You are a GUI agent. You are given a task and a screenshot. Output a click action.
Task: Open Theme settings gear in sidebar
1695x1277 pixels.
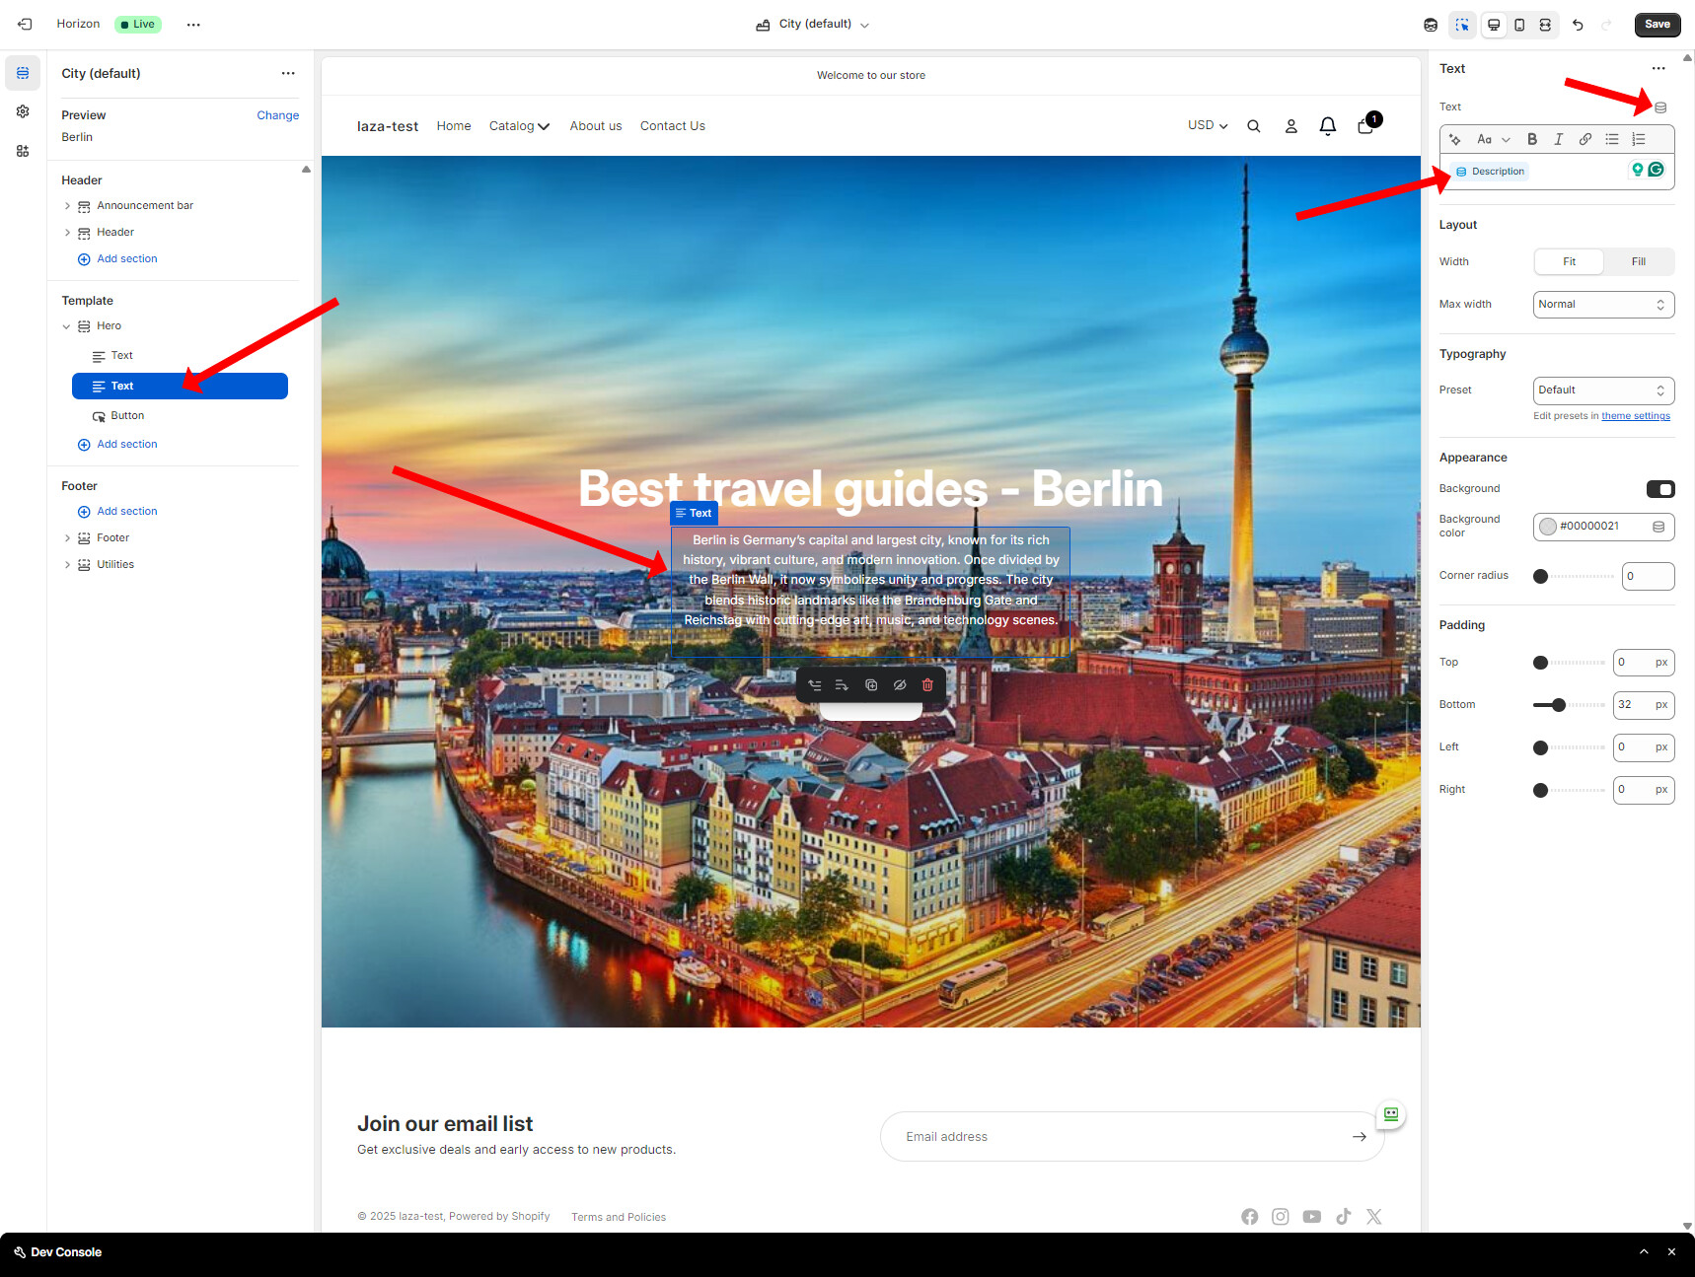(x=23, y=111)
